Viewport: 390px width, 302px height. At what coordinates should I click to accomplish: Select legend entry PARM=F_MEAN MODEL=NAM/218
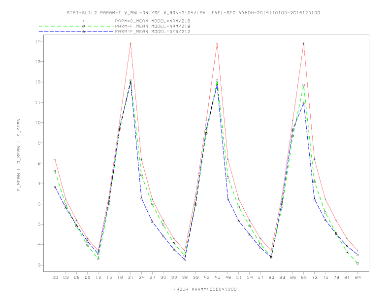click(153, 26)
